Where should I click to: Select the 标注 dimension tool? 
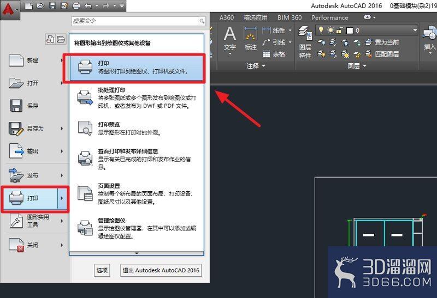251,39
